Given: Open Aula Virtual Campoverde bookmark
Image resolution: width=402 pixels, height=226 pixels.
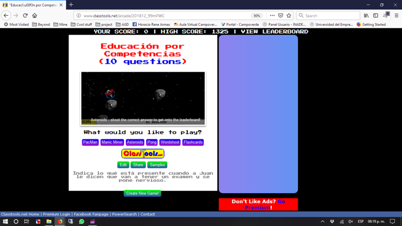Looking at the screenshot, I should pos(195,24).
